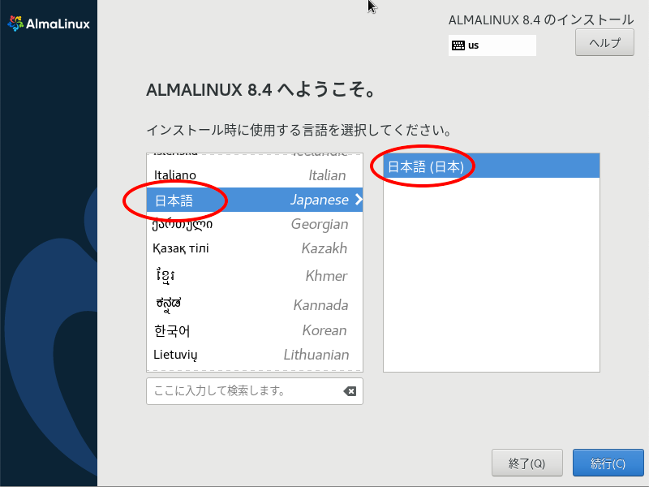Select the Kannada language row
The image size is (649, 487).
coord(255,304)
